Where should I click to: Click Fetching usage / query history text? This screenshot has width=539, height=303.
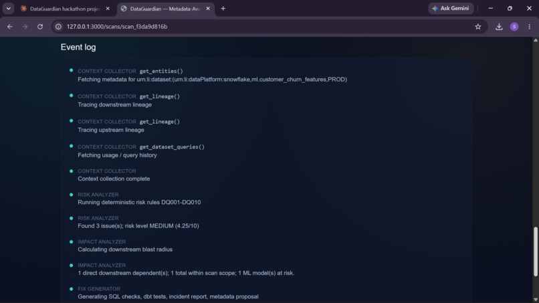117,155
